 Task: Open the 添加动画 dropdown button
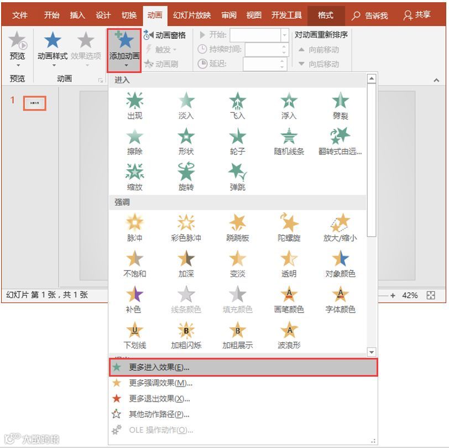pyautogui.click(x=124, y=50)
